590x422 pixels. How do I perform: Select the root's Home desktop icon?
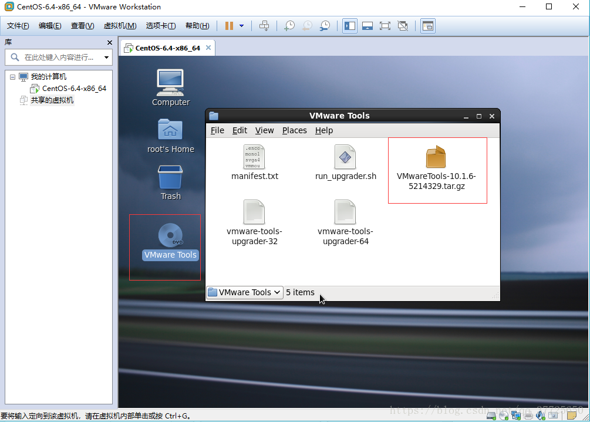coord(171,136)
